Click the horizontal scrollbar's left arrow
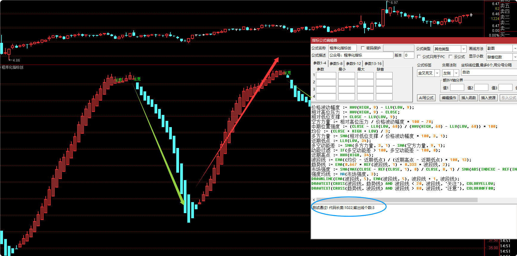Image resolution: width=517 pixels, height=256 pixels. tap(314, 200)
